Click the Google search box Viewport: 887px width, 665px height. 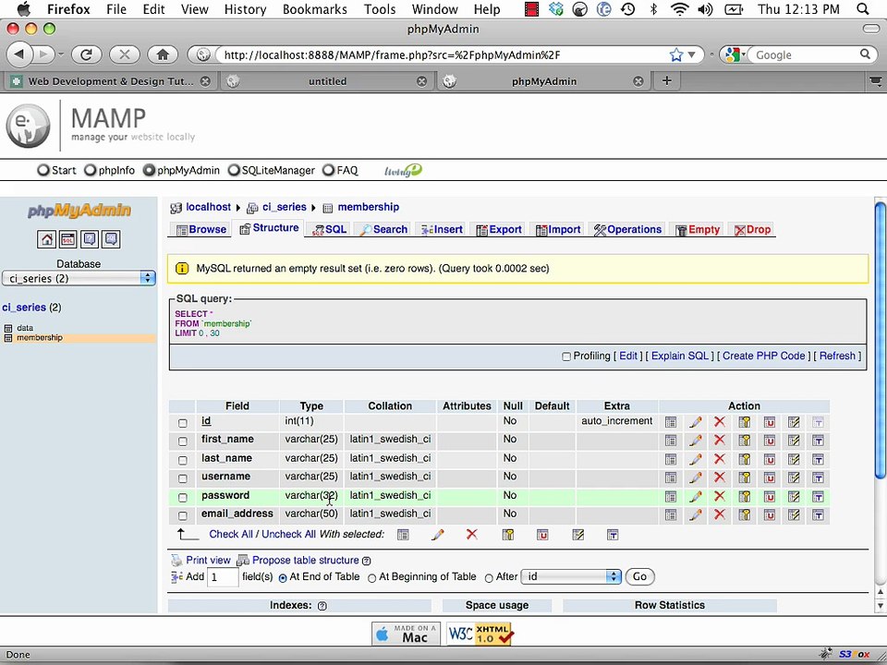[x=806, y=54]
